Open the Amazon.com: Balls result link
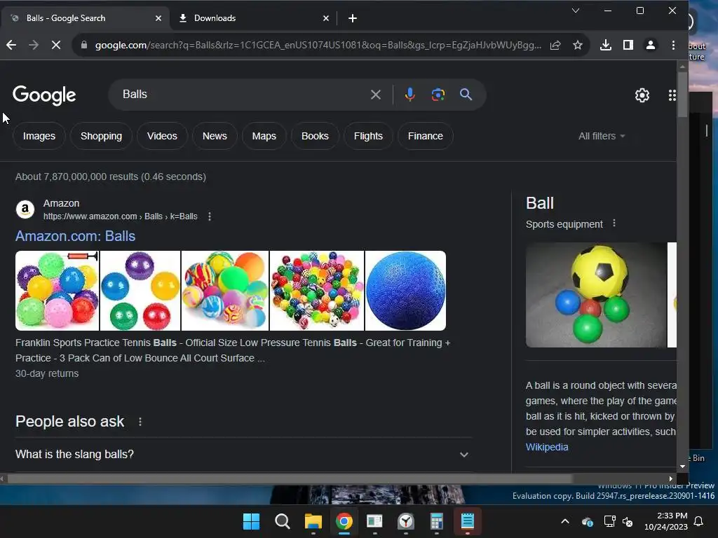718x538 pixels. (76, 236)
